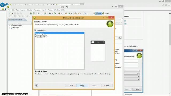Screen dimensions: 171x96
Task: Open the Help menu
Action: pyautogui.click(x=63, y=10)
